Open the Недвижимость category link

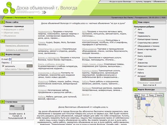(45, 32)
